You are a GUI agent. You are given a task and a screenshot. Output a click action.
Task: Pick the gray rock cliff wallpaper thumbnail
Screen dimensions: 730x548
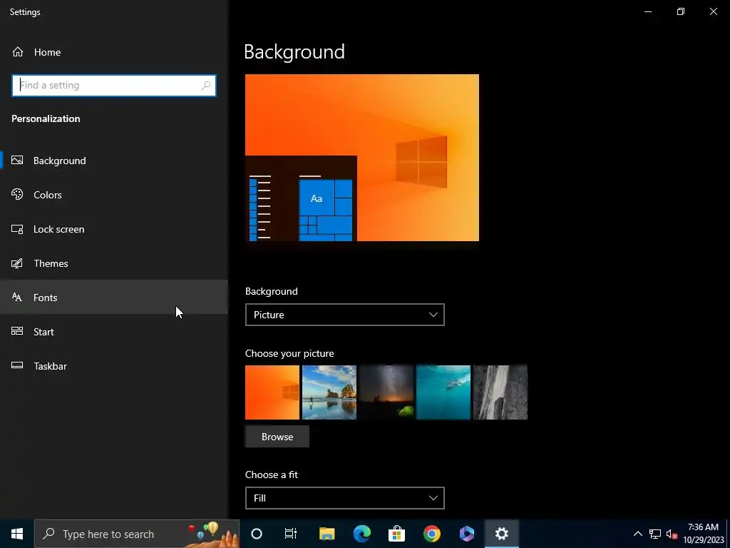[500, 392]
